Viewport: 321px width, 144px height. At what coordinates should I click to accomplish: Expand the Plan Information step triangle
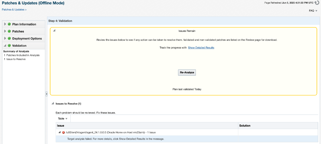point(5,24)
